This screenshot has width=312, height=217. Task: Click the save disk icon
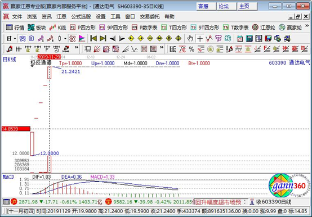coord(268,38)
